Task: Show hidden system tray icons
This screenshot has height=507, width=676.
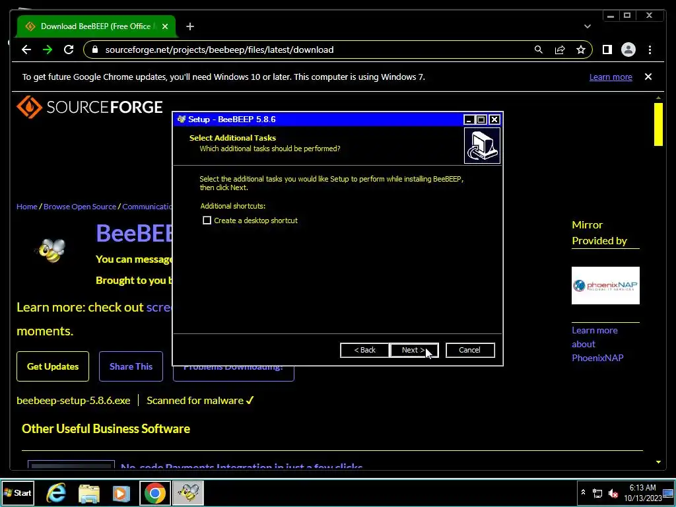Action: click(x=584, y=492)
